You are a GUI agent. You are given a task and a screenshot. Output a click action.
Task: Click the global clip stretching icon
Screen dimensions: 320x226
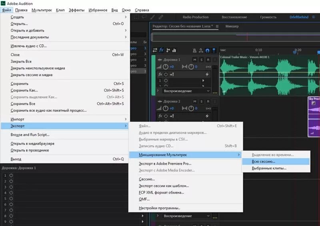[201, 50]
